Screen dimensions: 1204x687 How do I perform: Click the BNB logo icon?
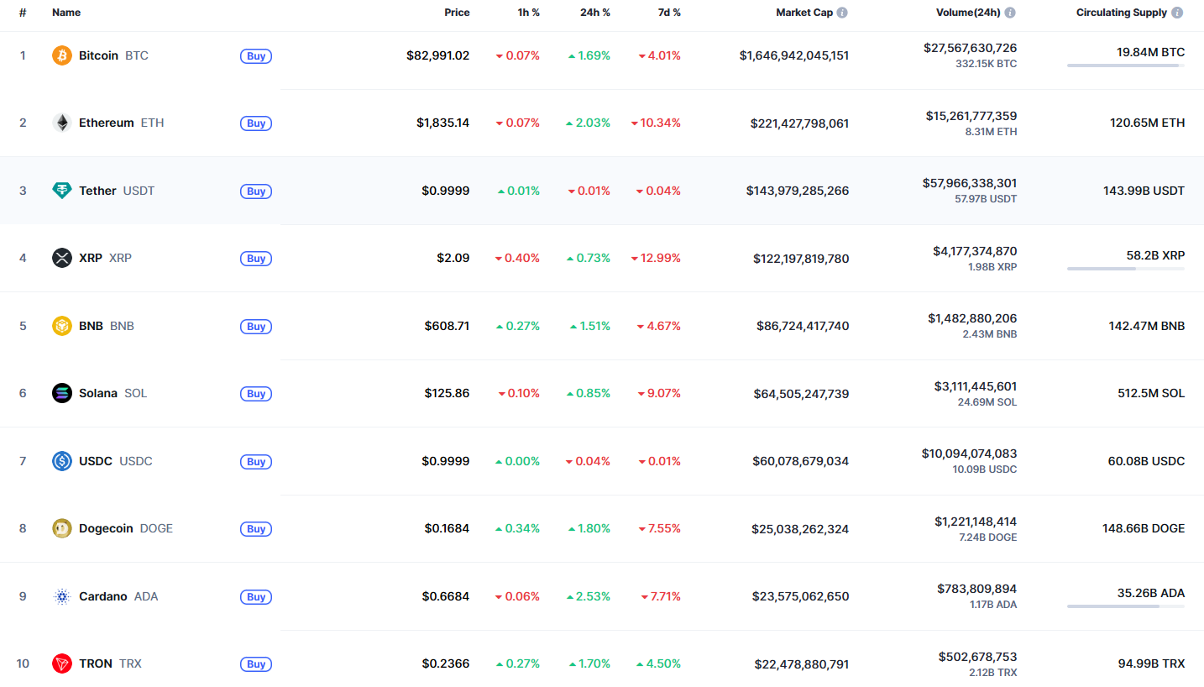click(62, 326)
